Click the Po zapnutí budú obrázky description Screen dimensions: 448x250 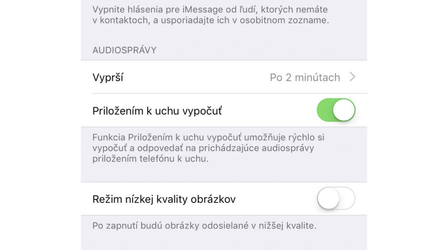[x=205, y=226]
